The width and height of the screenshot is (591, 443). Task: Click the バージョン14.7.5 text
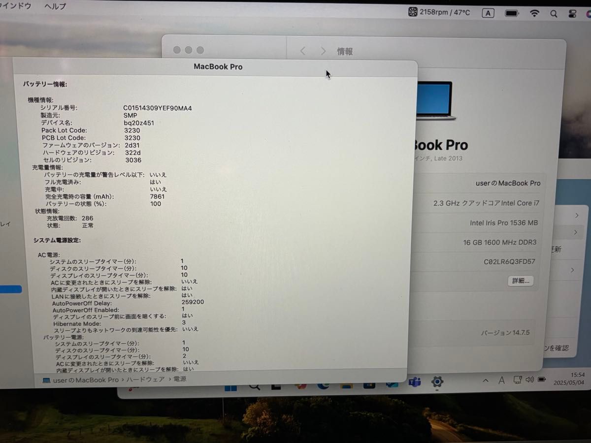pos(505,333)
